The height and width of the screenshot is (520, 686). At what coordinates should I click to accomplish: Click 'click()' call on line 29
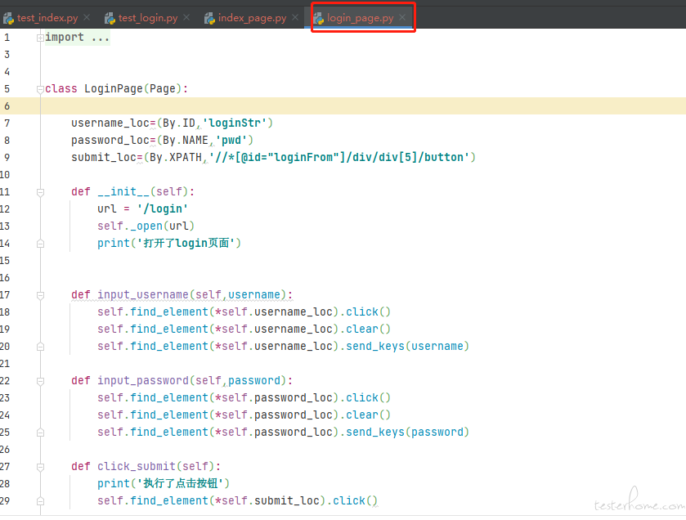coord(355,500)
